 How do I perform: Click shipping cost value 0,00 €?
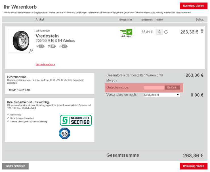pyautogui.click(x=197, y=95)
